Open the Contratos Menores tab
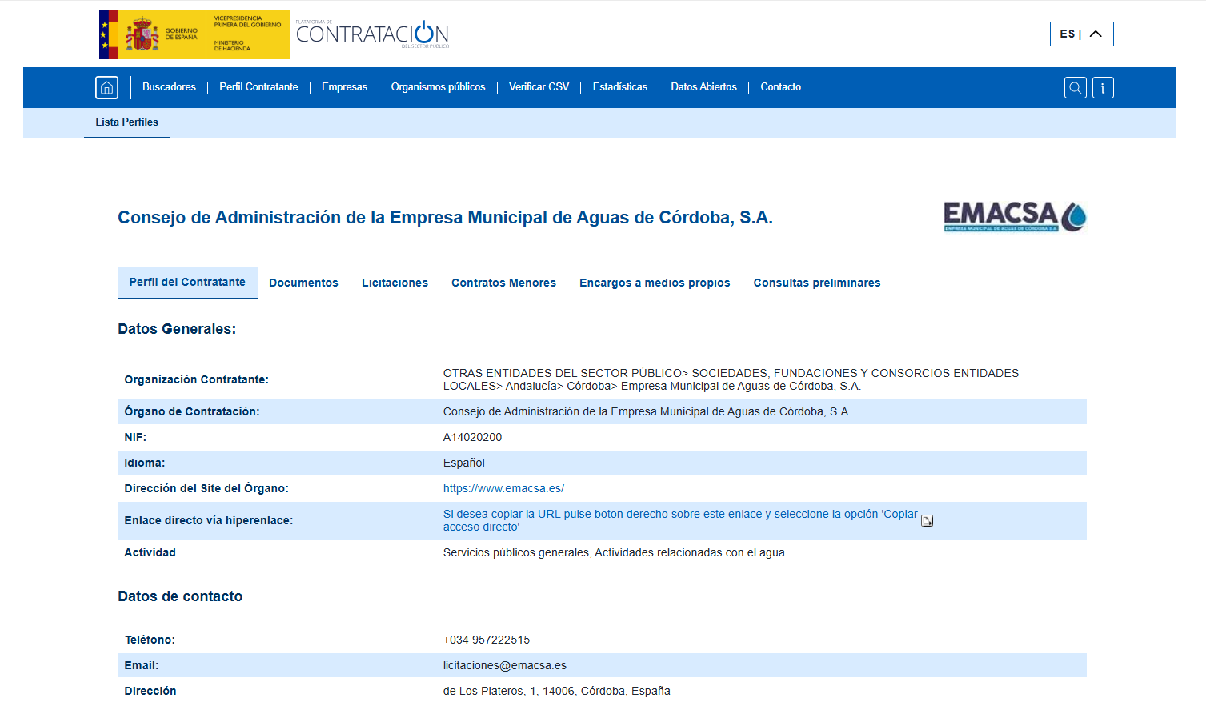 pos(503,283)
